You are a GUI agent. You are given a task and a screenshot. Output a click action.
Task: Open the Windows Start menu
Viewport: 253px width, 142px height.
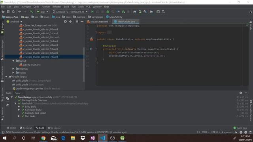click(4, 138)
